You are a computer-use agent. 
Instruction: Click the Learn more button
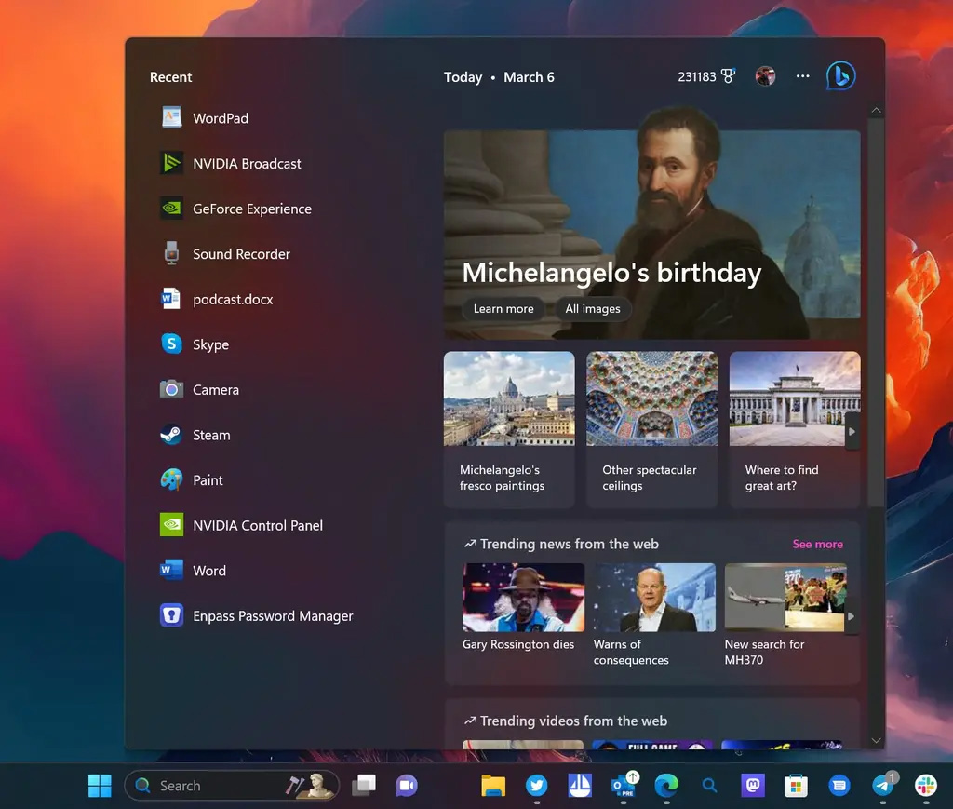pos(503,309)
